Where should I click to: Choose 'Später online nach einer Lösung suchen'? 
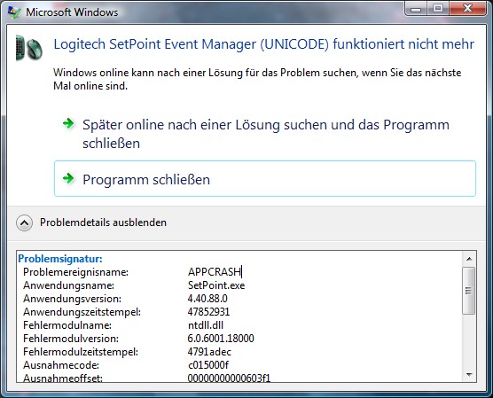pos(265,134)
